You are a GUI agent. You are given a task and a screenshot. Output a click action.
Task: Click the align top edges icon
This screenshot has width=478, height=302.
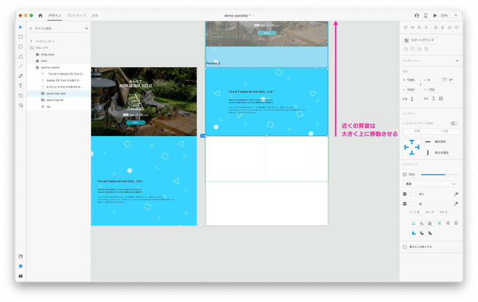pyautogui.click(x=406, y=28)
